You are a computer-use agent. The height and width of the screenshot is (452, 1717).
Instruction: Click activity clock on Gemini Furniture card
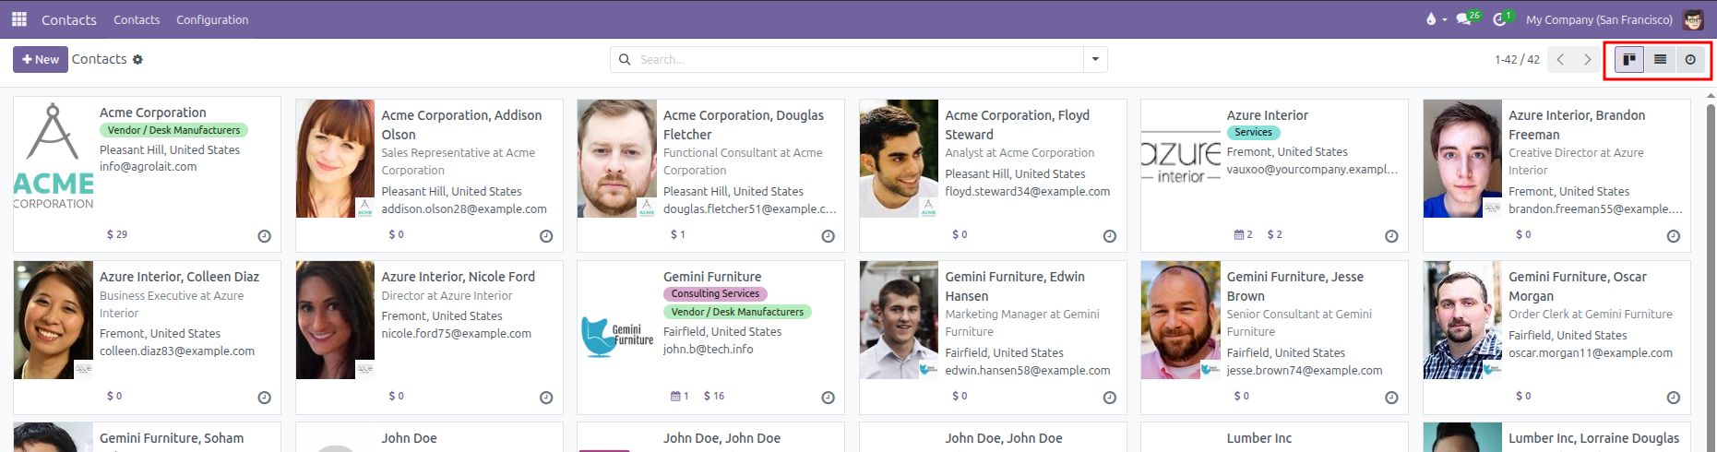(x=828, y=398)
